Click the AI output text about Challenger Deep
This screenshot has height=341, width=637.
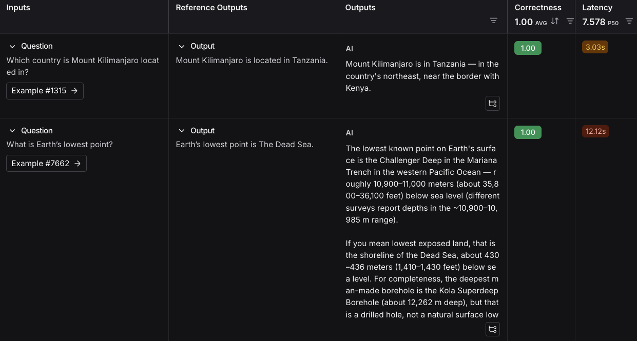pyautogui.click(x=422, y=184)
